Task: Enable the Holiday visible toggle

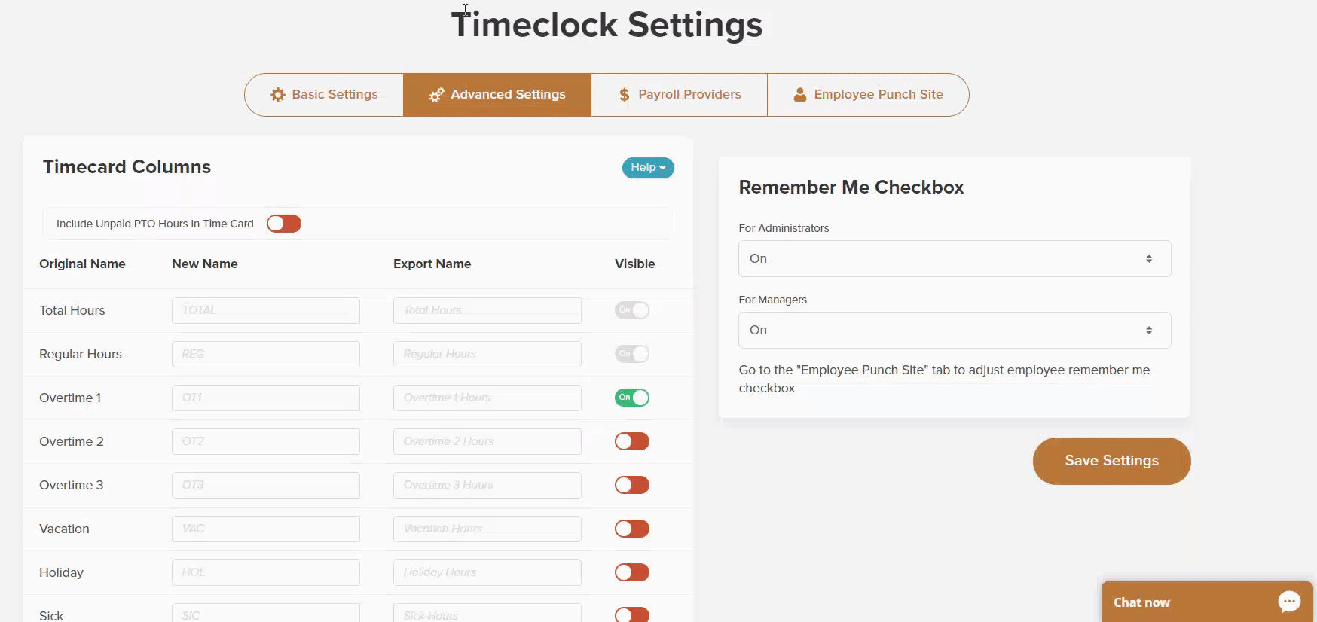Action: 631,572
